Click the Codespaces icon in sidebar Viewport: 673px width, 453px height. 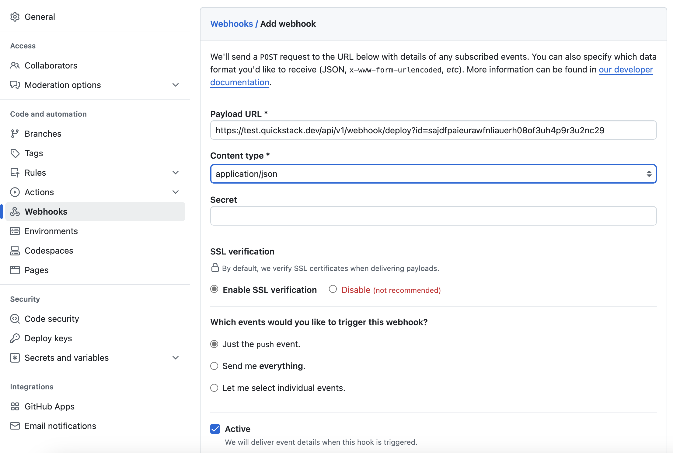coord(15,251)
